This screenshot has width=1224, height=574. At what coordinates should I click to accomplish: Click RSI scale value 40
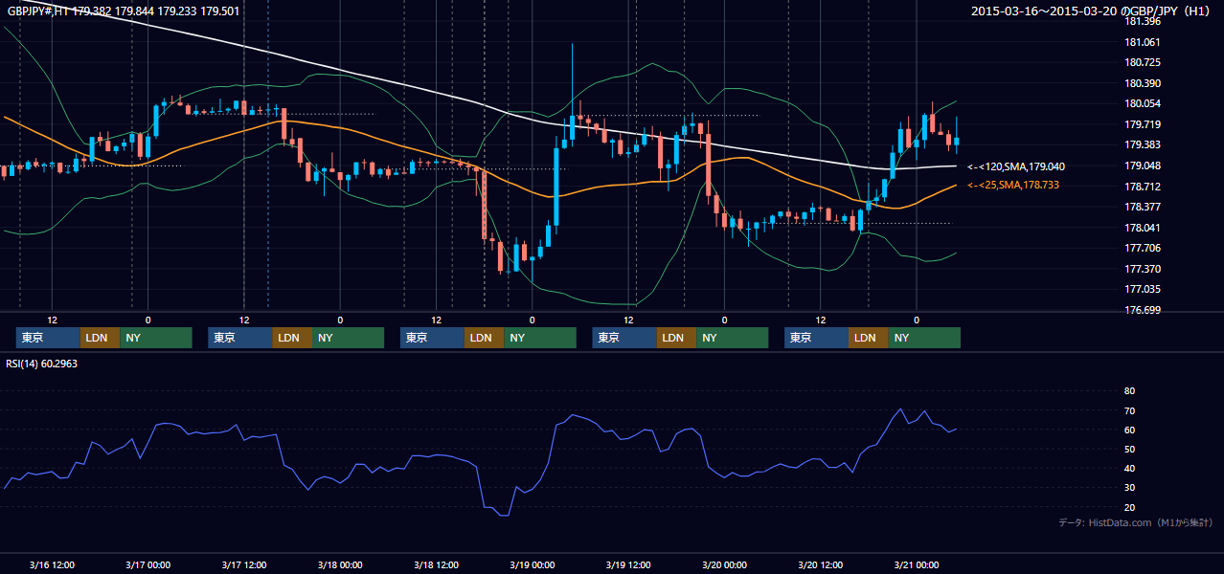tap(1129, 469)
